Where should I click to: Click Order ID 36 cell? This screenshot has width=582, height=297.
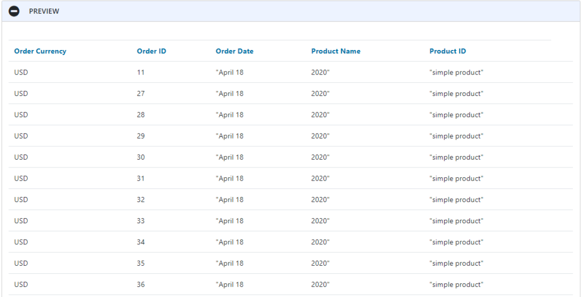tap(141, 285)
